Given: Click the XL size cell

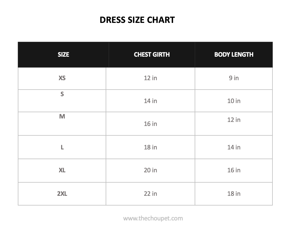Looking at the screenshot, I should pyautogui.click(x=62, y=170).
